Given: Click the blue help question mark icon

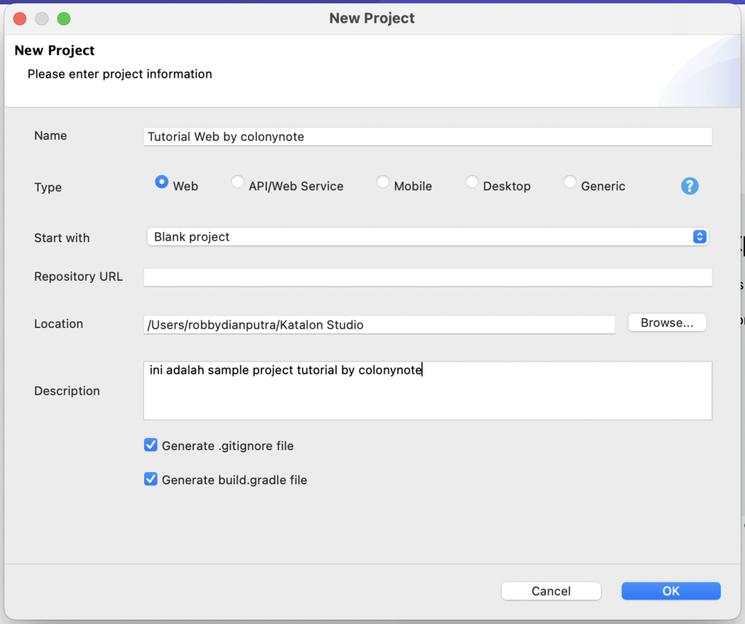Looking at the screenshot, I should tap(689, 186).
